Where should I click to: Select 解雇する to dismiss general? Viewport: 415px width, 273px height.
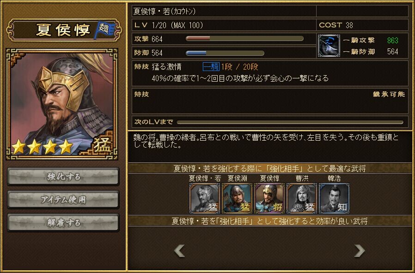pyautogui.click(x=63, y=223)
